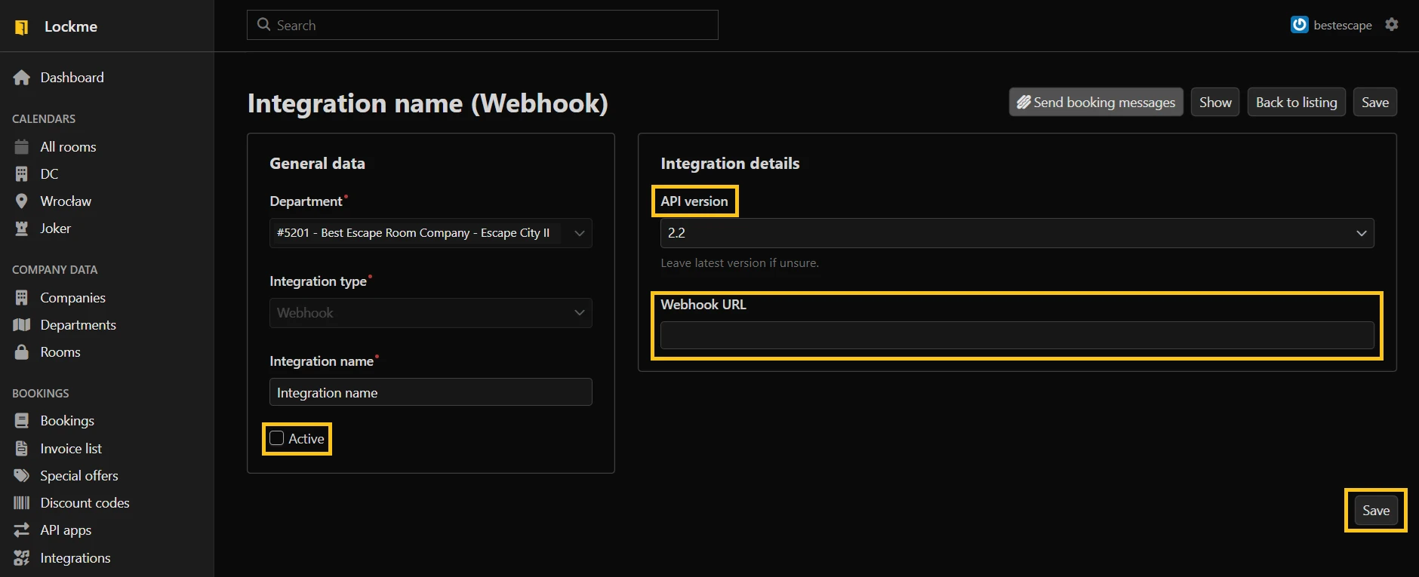Image resolution: width=1419 pixels, height=577 pixels.
Task: Click the Discount codes barcode icon
Action: click(x=22, y=503)
